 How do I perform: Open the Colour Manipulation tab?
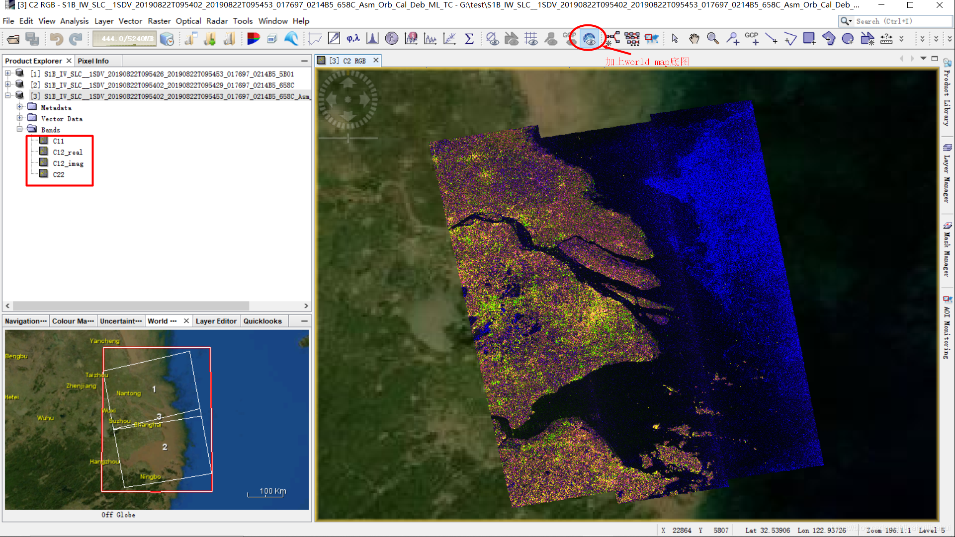point(73,320)
